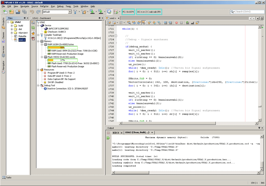Click the Stop Macro Recording icon
The image size is (266, 186).
click(x=181, y=23)
